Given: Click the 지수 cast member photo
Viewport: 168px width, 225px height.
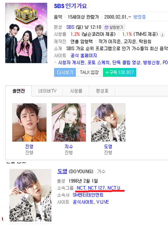Looking at the screenshot, I should (x=69, y=123).
